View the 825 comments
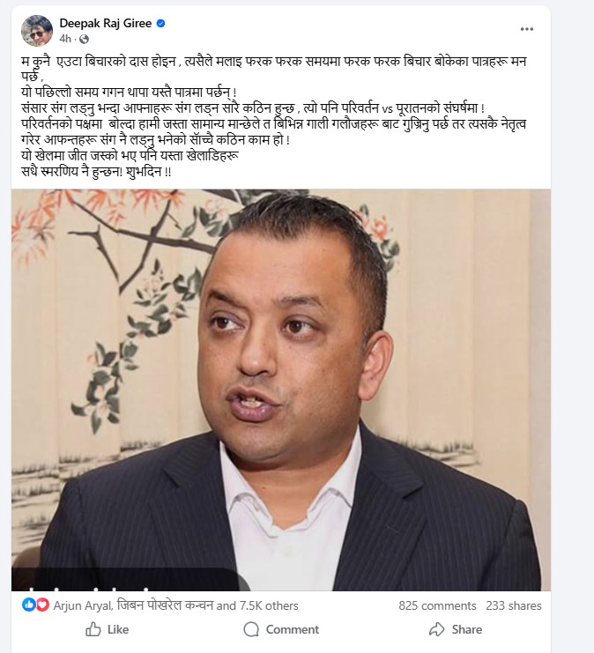The image size is (594, 653). point(437,605)
